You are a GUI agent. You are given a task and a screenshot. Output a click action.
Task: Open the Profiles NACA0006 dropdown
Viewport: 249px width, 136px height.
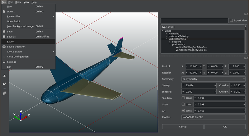point(213,117)
